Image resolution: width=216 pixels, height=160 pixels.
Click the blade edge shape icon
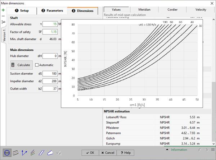[51, 152]
